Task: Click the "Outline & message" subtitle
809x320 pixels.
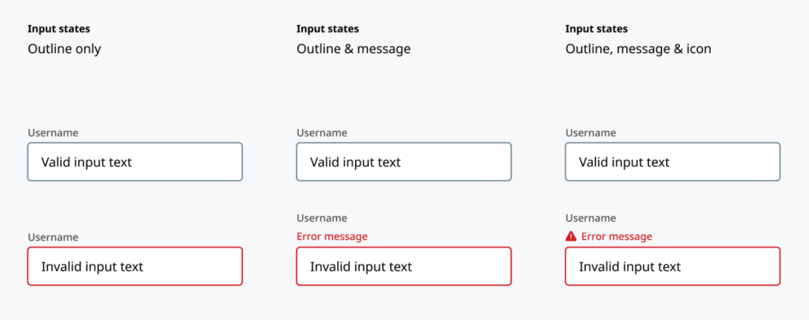Action: (x=354, y=49)
